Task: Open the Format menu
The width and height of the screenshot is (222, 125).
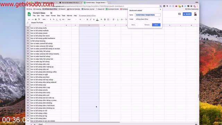Action: (53, 16)
